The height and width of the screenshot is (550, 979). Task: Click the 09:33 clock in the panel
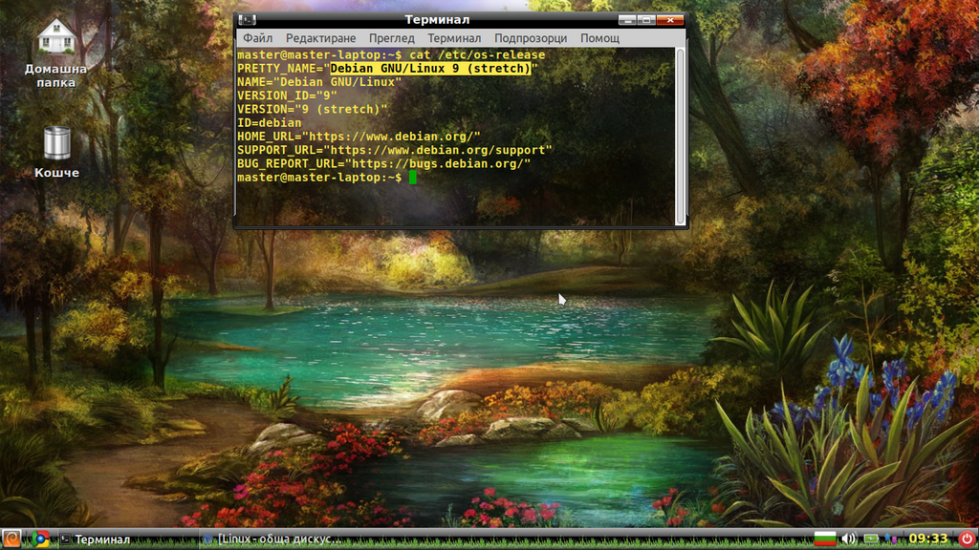(927, 539)
